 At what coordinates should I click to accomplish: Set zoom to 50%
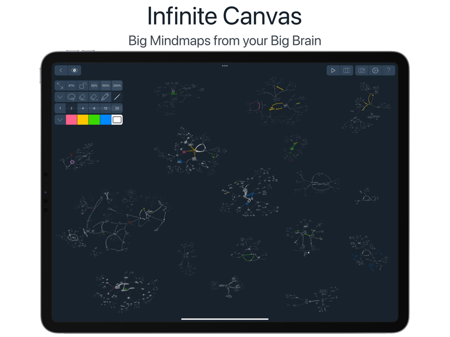[94, 85]
